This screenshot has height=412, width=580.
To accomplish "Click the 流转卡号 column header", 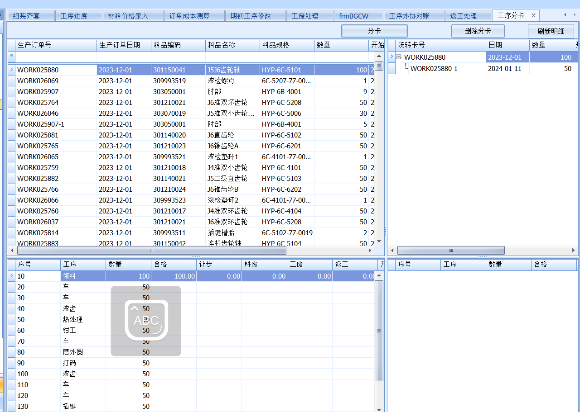I will [x=440, y=45].
